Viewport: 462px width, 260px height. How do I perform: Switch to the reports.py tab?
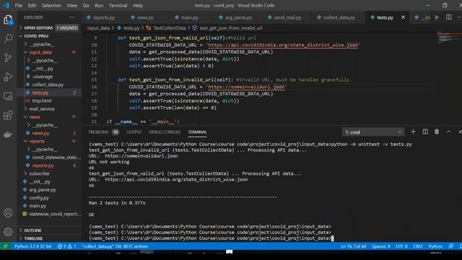[x=100, y=17]
